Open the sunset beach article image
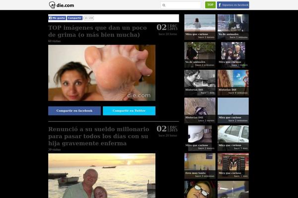This screenshot has height=198, width=298. point(102,176)
